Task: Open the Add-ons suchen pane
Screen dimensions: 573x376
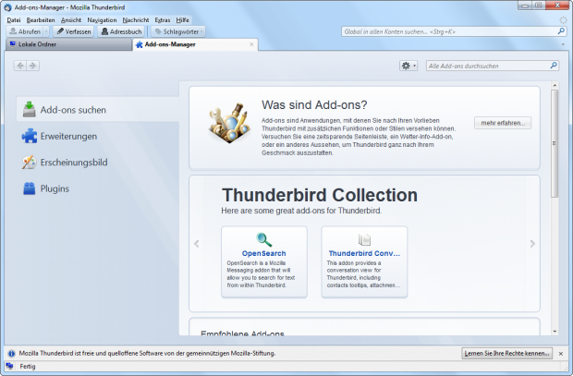Action: tap(98, 110)
